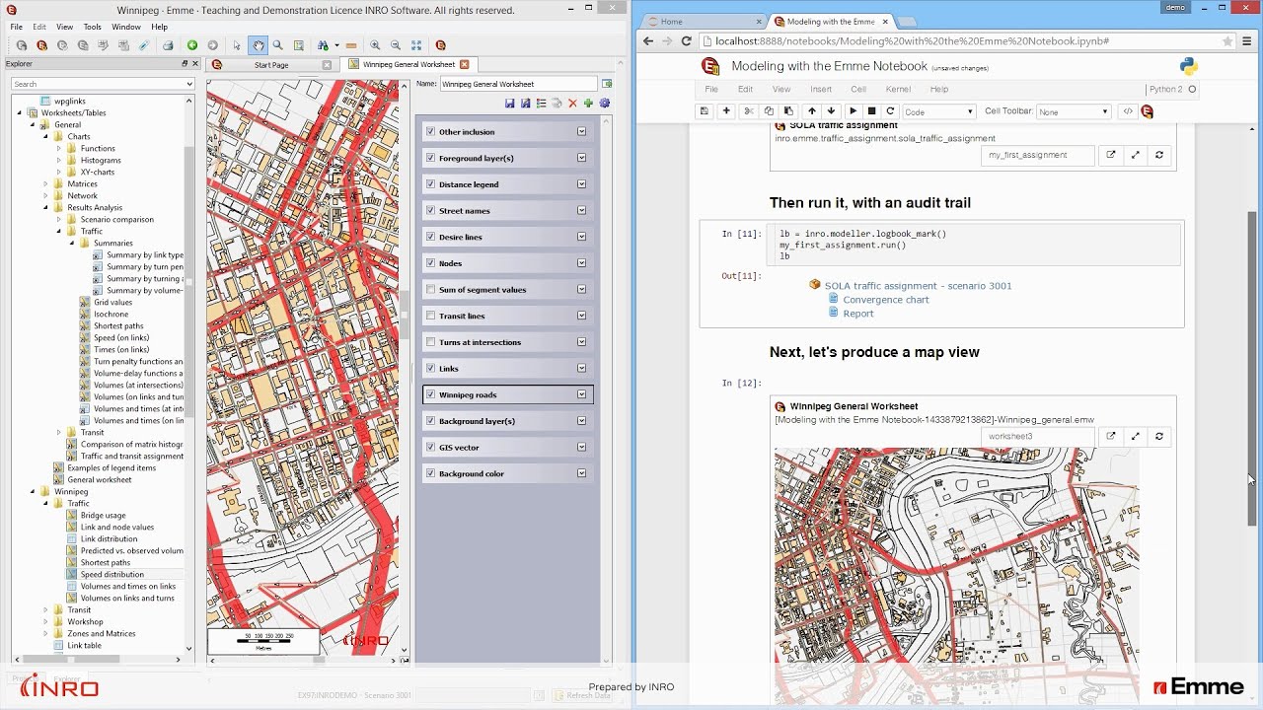Image resolution: width=1263 pixels, height=710 pixels.
Task: Move cell up with arrow icon
Action: [812, 111]
